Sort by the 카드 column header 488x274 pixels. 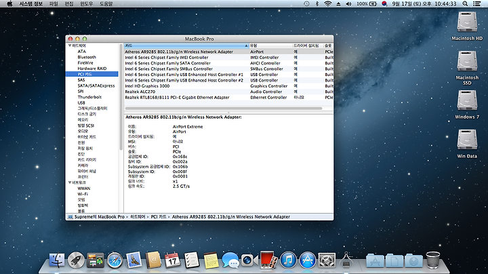click(186, 45)
